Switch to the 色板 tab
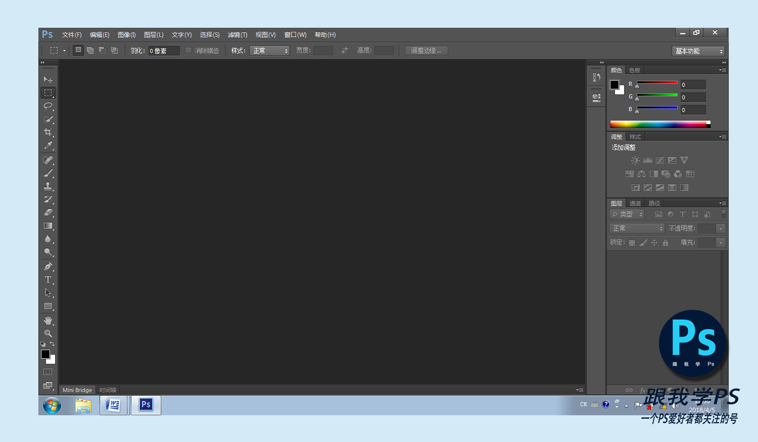Screen dimensions: 758x442 (x=635, y=70)
